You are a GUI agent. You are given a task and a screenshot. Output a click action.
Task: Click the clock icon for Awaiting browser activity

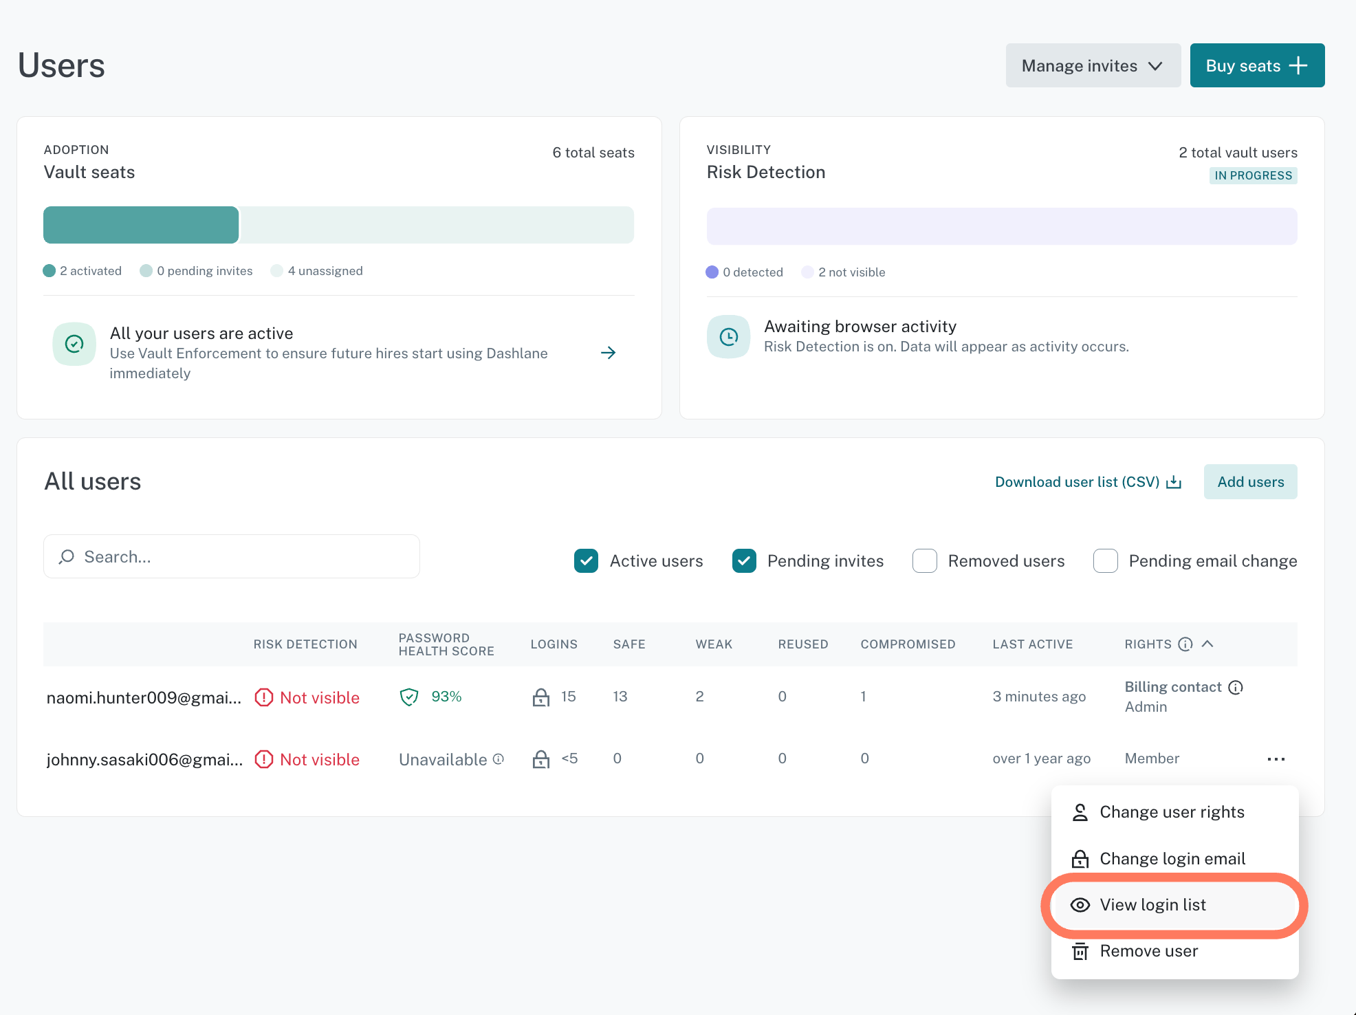728,336
